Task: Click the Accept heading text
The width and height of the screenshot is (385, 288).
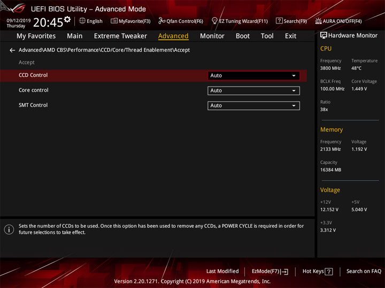Action: point(27,62)
